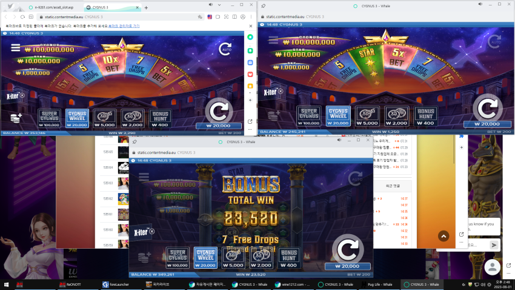Expand tab dropdown chevron in left browser
Image resolution: width=515 pixels, height=290 pixels.
[219, 5]
